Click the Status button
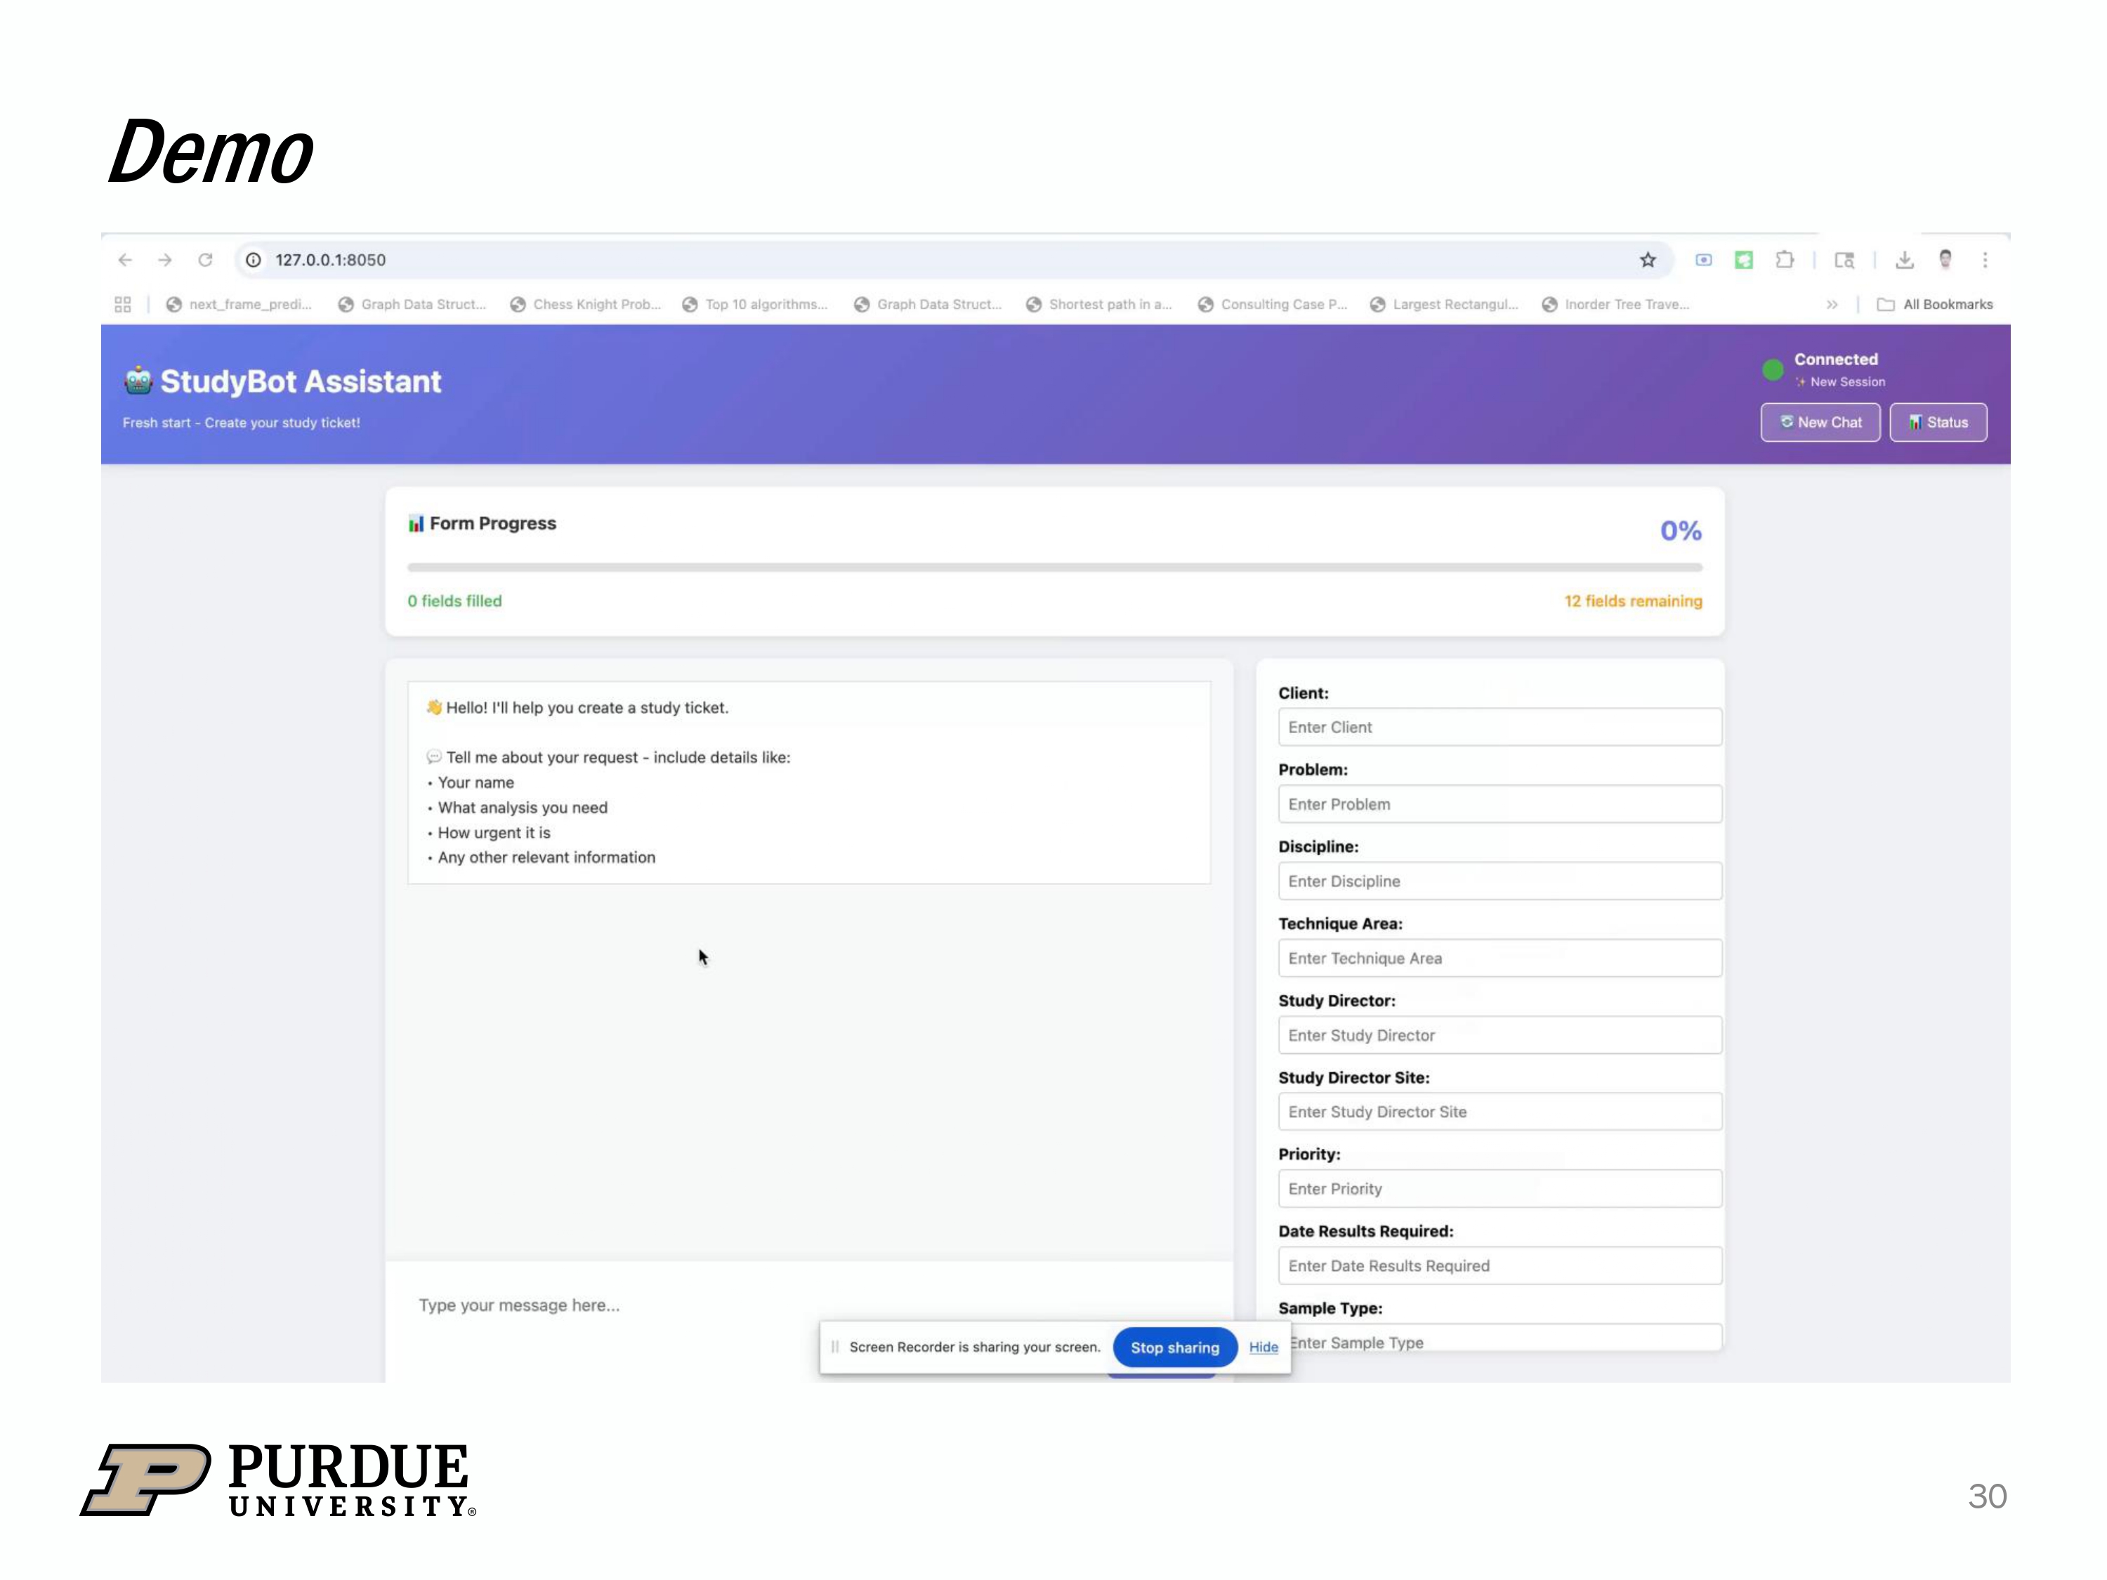The image size is (2107, 1580). [x=1938, y=423]
